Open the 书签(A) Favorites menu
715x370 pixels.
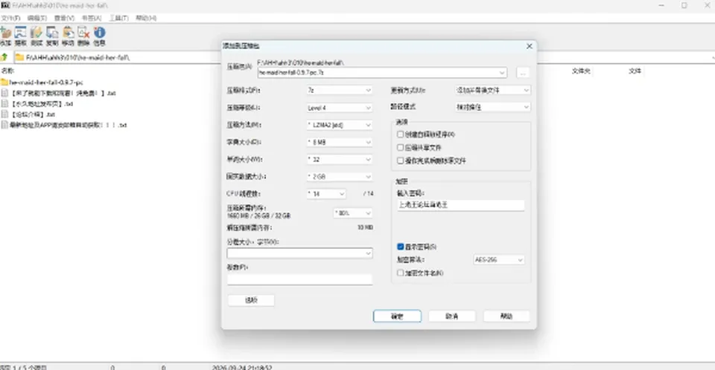[92, 19]
